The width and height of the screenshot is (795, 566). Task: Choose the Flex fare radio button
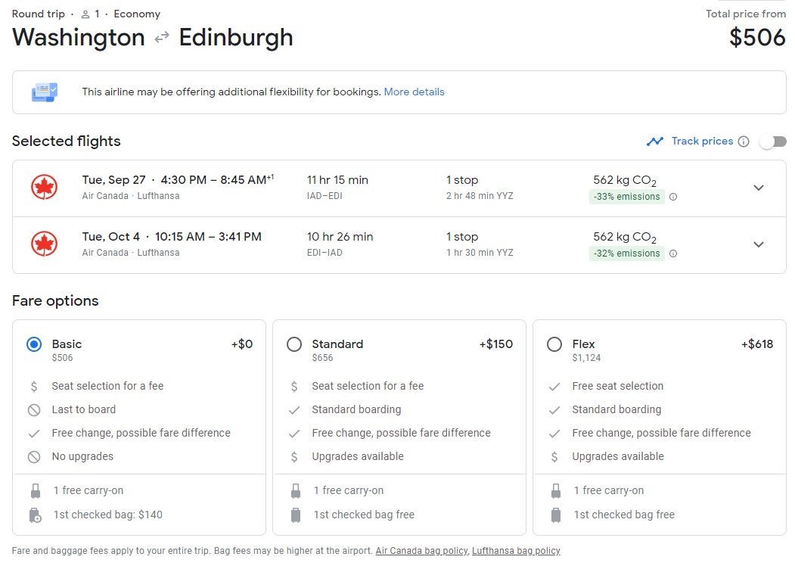(x=554, y=344)
